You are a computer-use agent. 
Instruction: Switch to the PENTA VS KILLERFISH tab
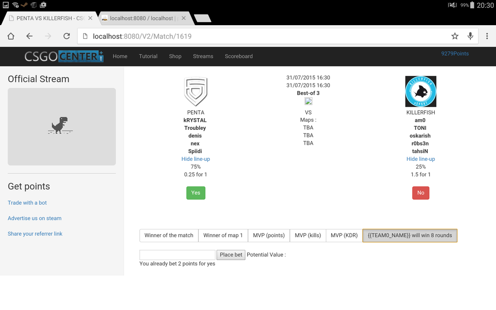click(x=50, y=18)
